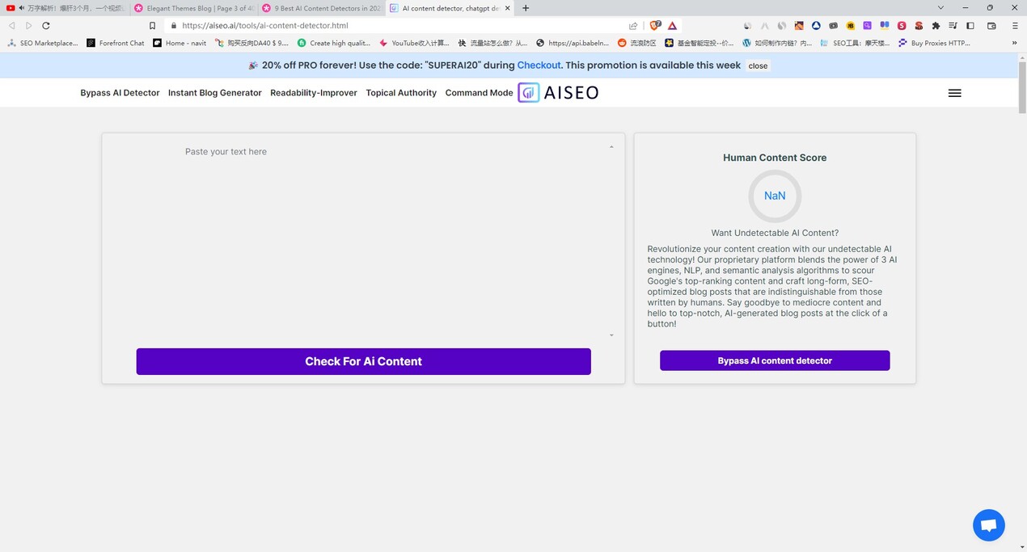The width and height of the screenshot is (1027, 552).
Task: Click 'Bypass AI content detector'
Action: coord(774,360)
